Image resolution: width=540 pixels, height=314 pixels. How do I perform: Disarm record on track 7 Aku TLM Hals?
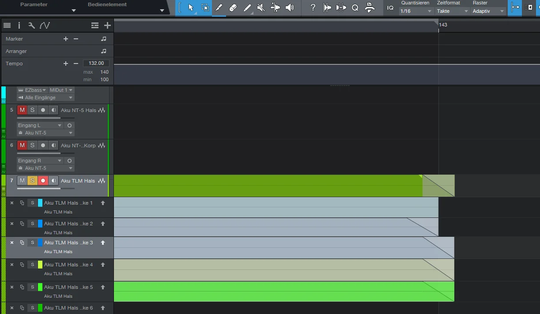tap(43, 181)
